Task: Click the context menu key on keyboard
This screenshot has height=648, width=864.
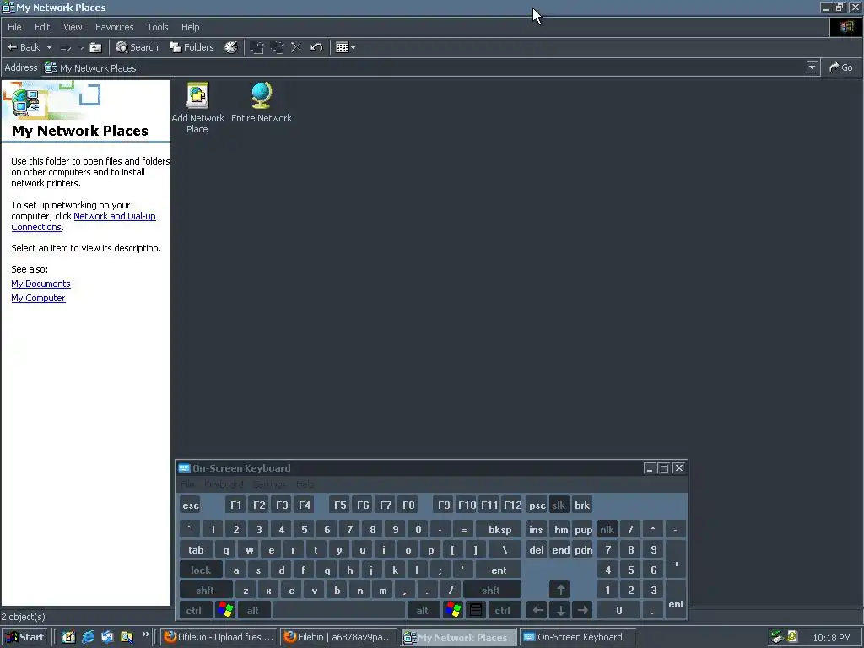Action: point(476,610)
